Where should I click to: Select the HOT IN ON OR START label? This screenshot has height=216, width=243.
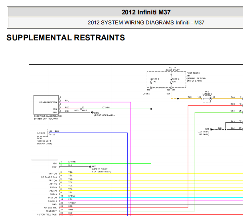tap(172, 69)
